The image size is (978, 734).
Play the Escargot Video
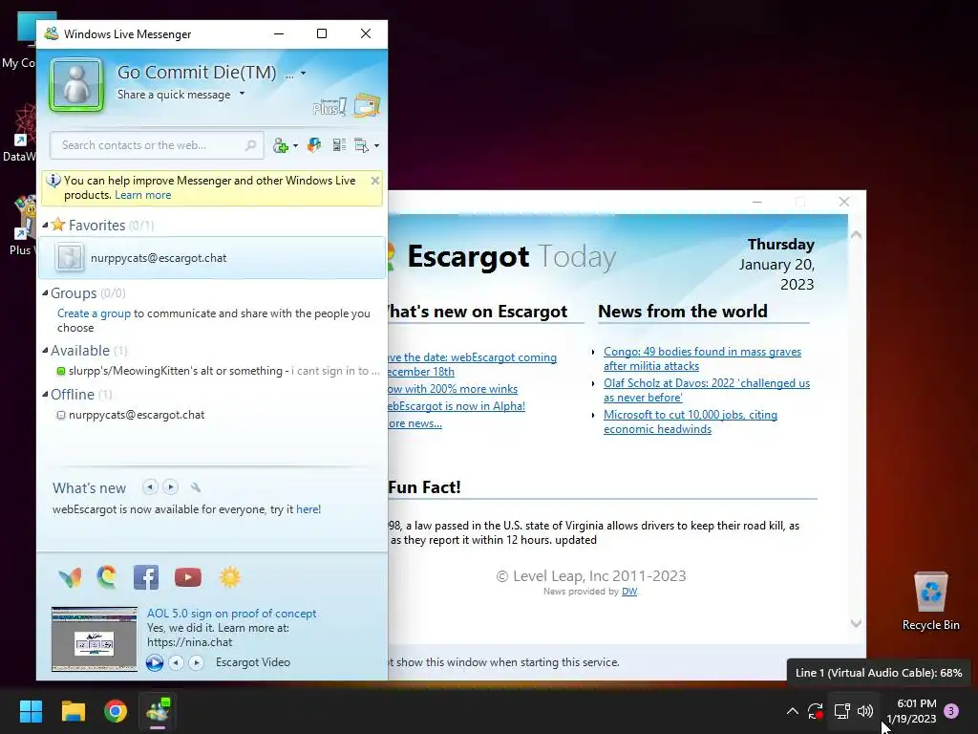pos(155,662)
